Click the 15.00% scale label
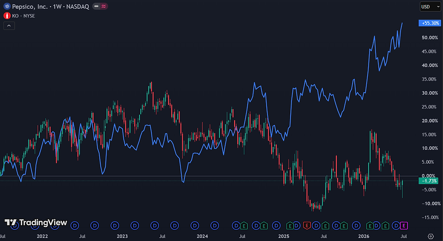 (x=430, y=134)
